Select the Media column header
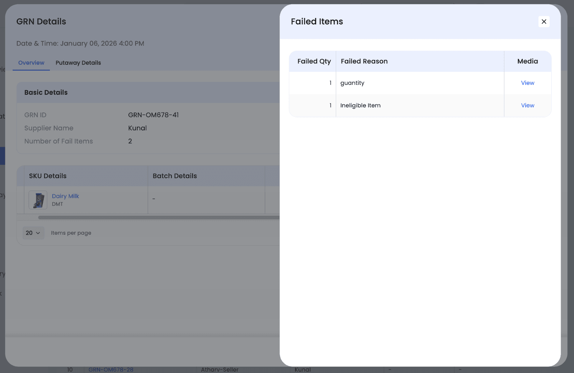This screenshot has width=574, height=373. (527, 61)
